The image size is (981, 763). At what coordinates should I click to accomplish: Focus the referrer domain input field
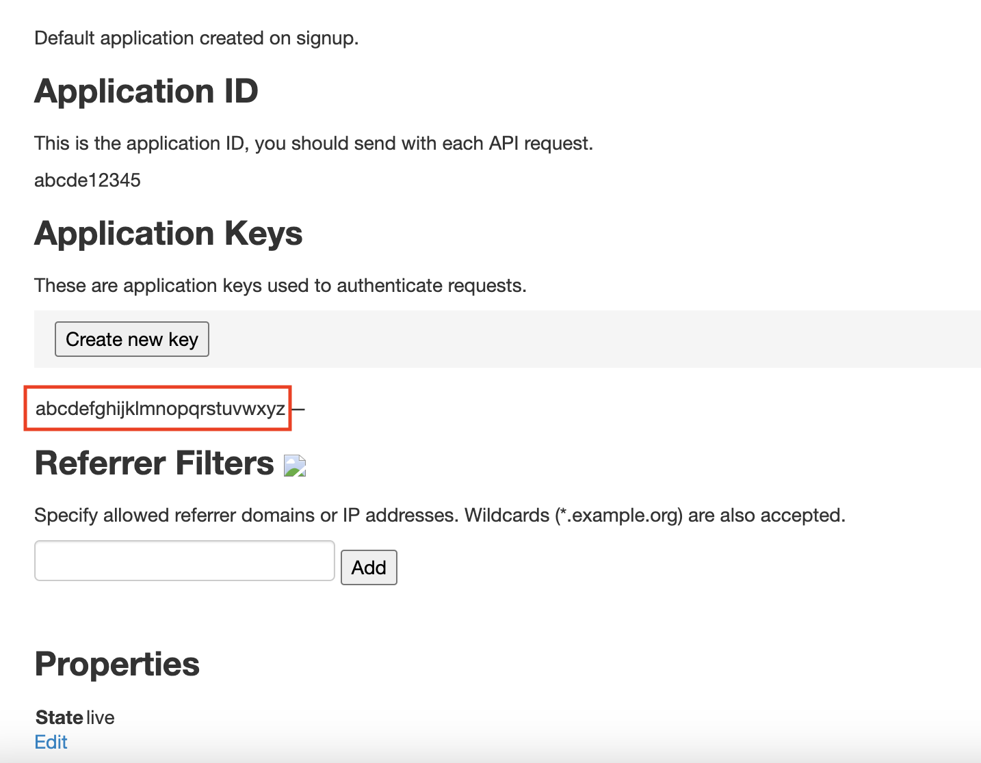click(185, 561)
